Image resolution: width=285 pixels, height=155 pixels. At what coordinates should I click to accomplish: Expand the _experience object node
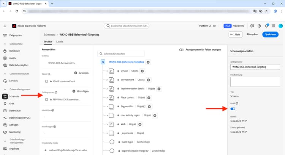pos(107,133)
